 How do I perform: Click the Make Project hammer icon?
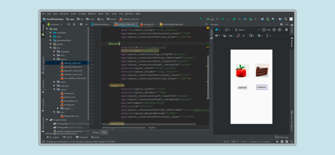[x=201, y=19]
